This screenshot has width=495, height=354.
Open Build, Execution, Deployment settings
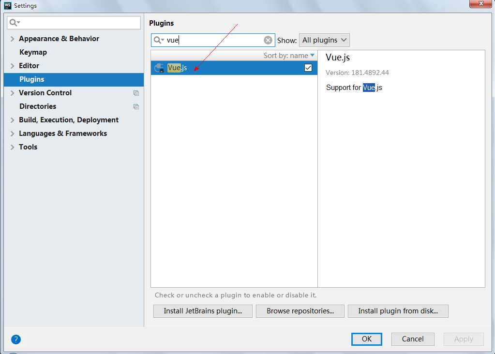69,120
